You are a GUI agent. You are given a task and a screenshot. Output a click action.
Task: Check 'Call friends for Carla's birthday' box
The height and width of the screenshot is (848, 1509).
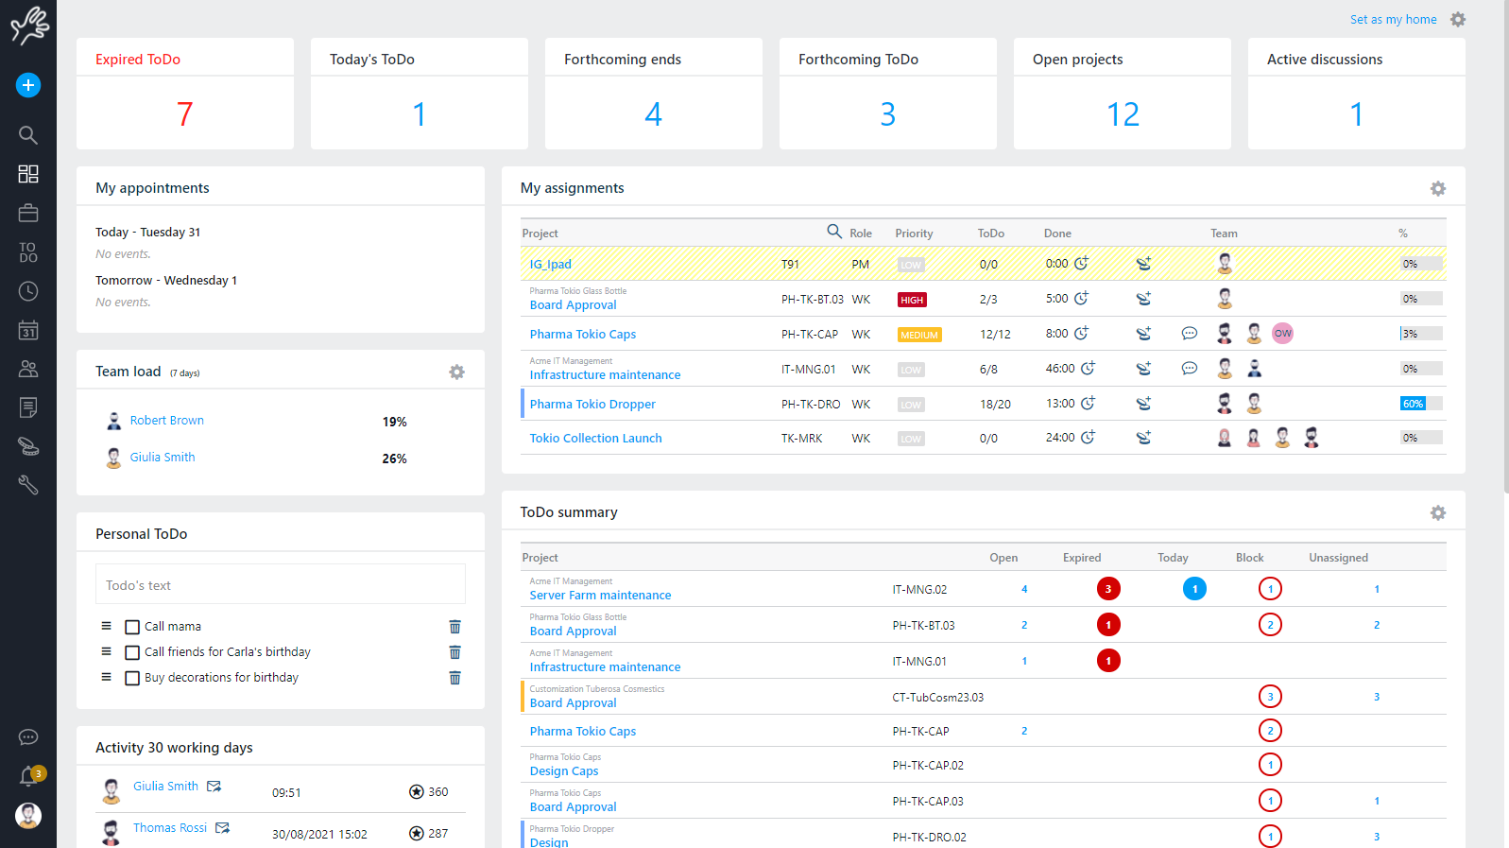click(x=132, y=652)
